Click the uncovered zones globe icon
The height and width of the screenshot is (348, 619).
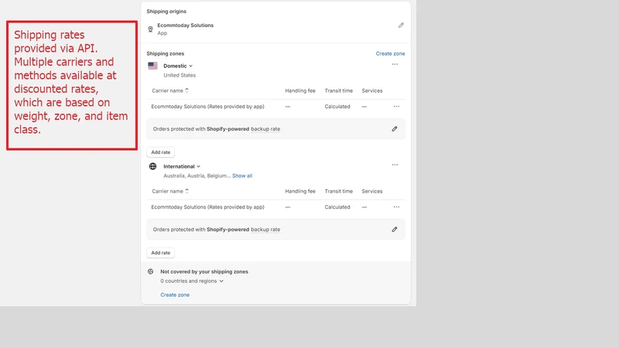pos(150,271)
